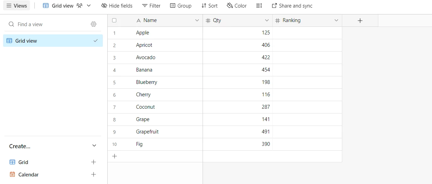Open view settings gear icon
432x184 pixels.
(94, 24)
